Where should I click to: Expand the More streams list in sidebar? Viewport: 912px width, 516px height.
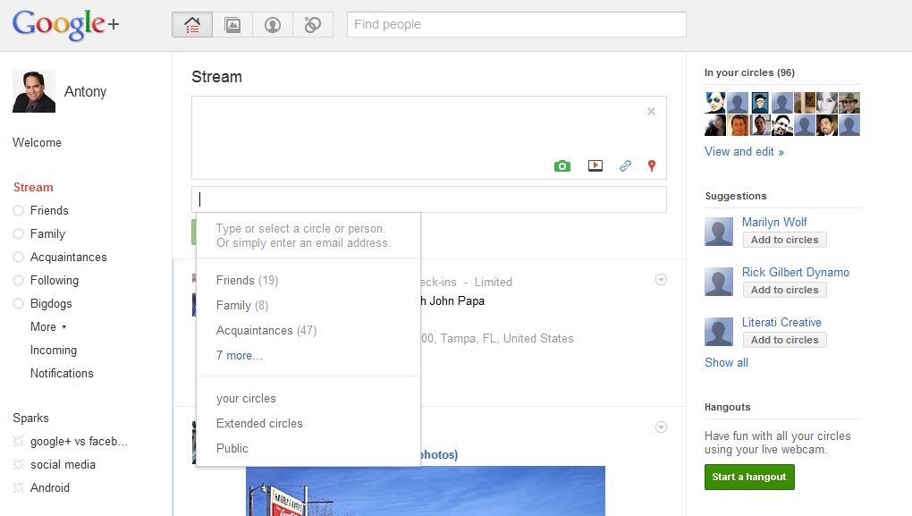pyautogui.click(x=48, y=327)
